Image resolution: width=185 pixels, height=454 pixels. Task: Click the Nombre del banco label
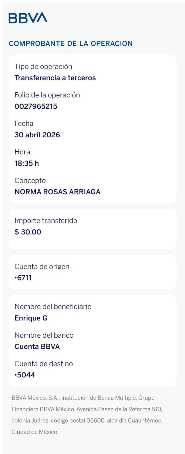44,336
